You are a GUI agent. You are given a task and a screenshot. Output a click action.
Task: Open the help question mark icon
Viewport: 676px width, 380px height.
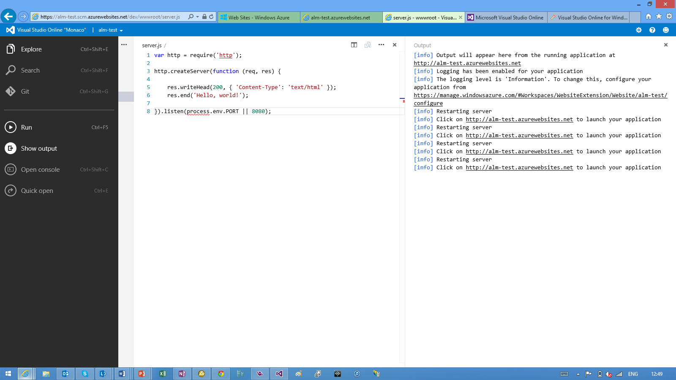(652, 30)
